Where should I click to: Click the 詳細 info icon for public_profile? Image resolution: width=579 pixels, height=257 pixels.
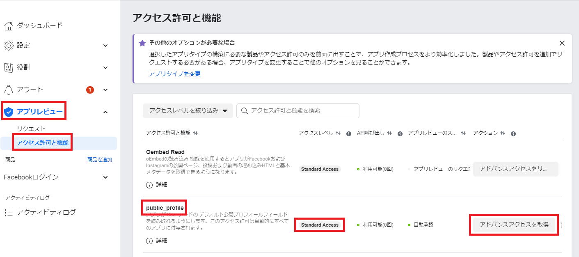point(149,241)
